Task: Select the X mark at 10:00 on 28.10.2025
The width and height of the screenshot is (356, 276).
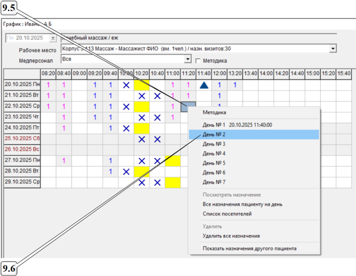Action: coord(126,172)
